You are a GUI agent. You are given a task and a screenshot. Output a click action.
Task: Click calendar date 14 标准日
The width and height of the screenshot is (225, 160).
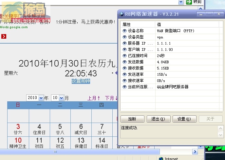pyautogui.click(x=102, y=143)
